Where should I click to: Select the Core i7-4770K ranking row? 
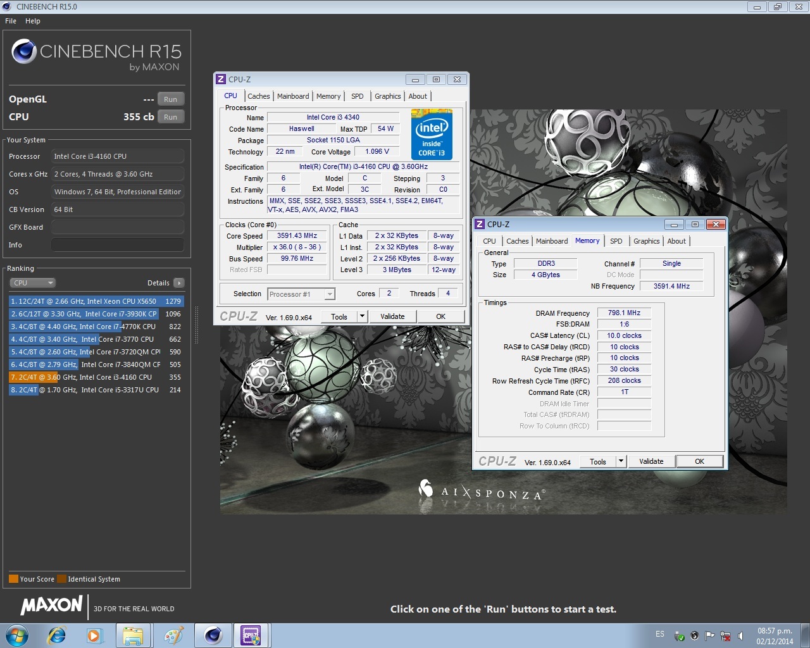click(x=96, y=327)
